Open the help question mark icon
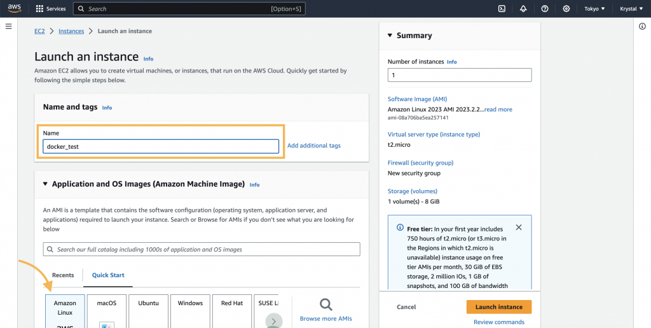 point(545,9)
